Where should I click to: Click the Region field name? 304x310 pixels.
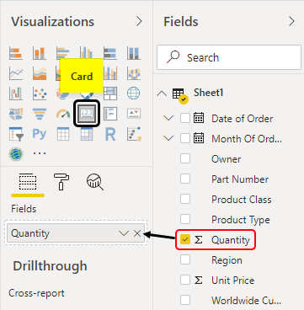point(227,260)
